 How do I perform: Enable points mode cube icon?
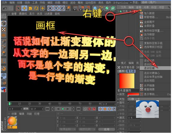click(4, 41)
